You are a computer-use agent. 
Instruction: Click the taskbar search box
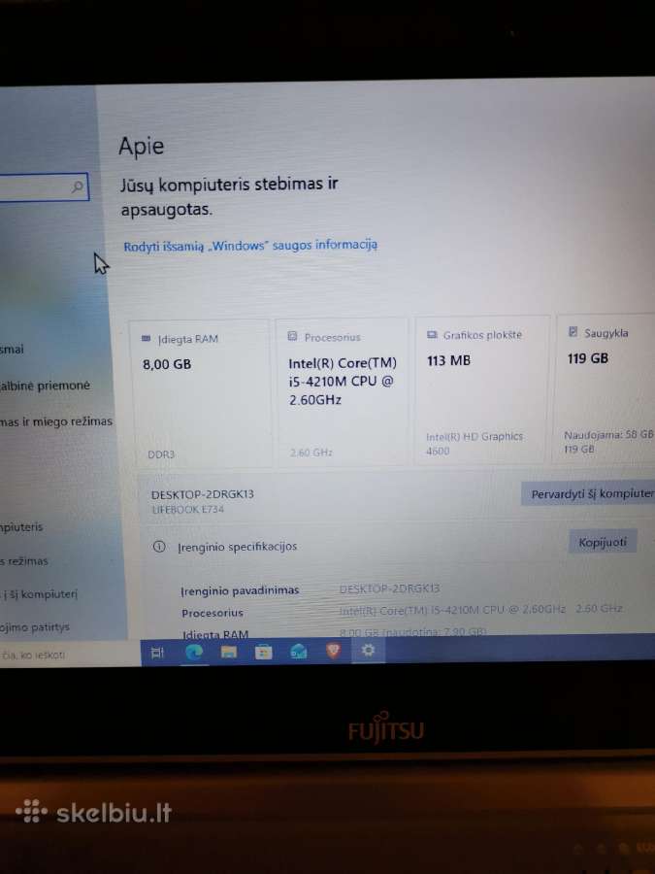click(70, 655)
